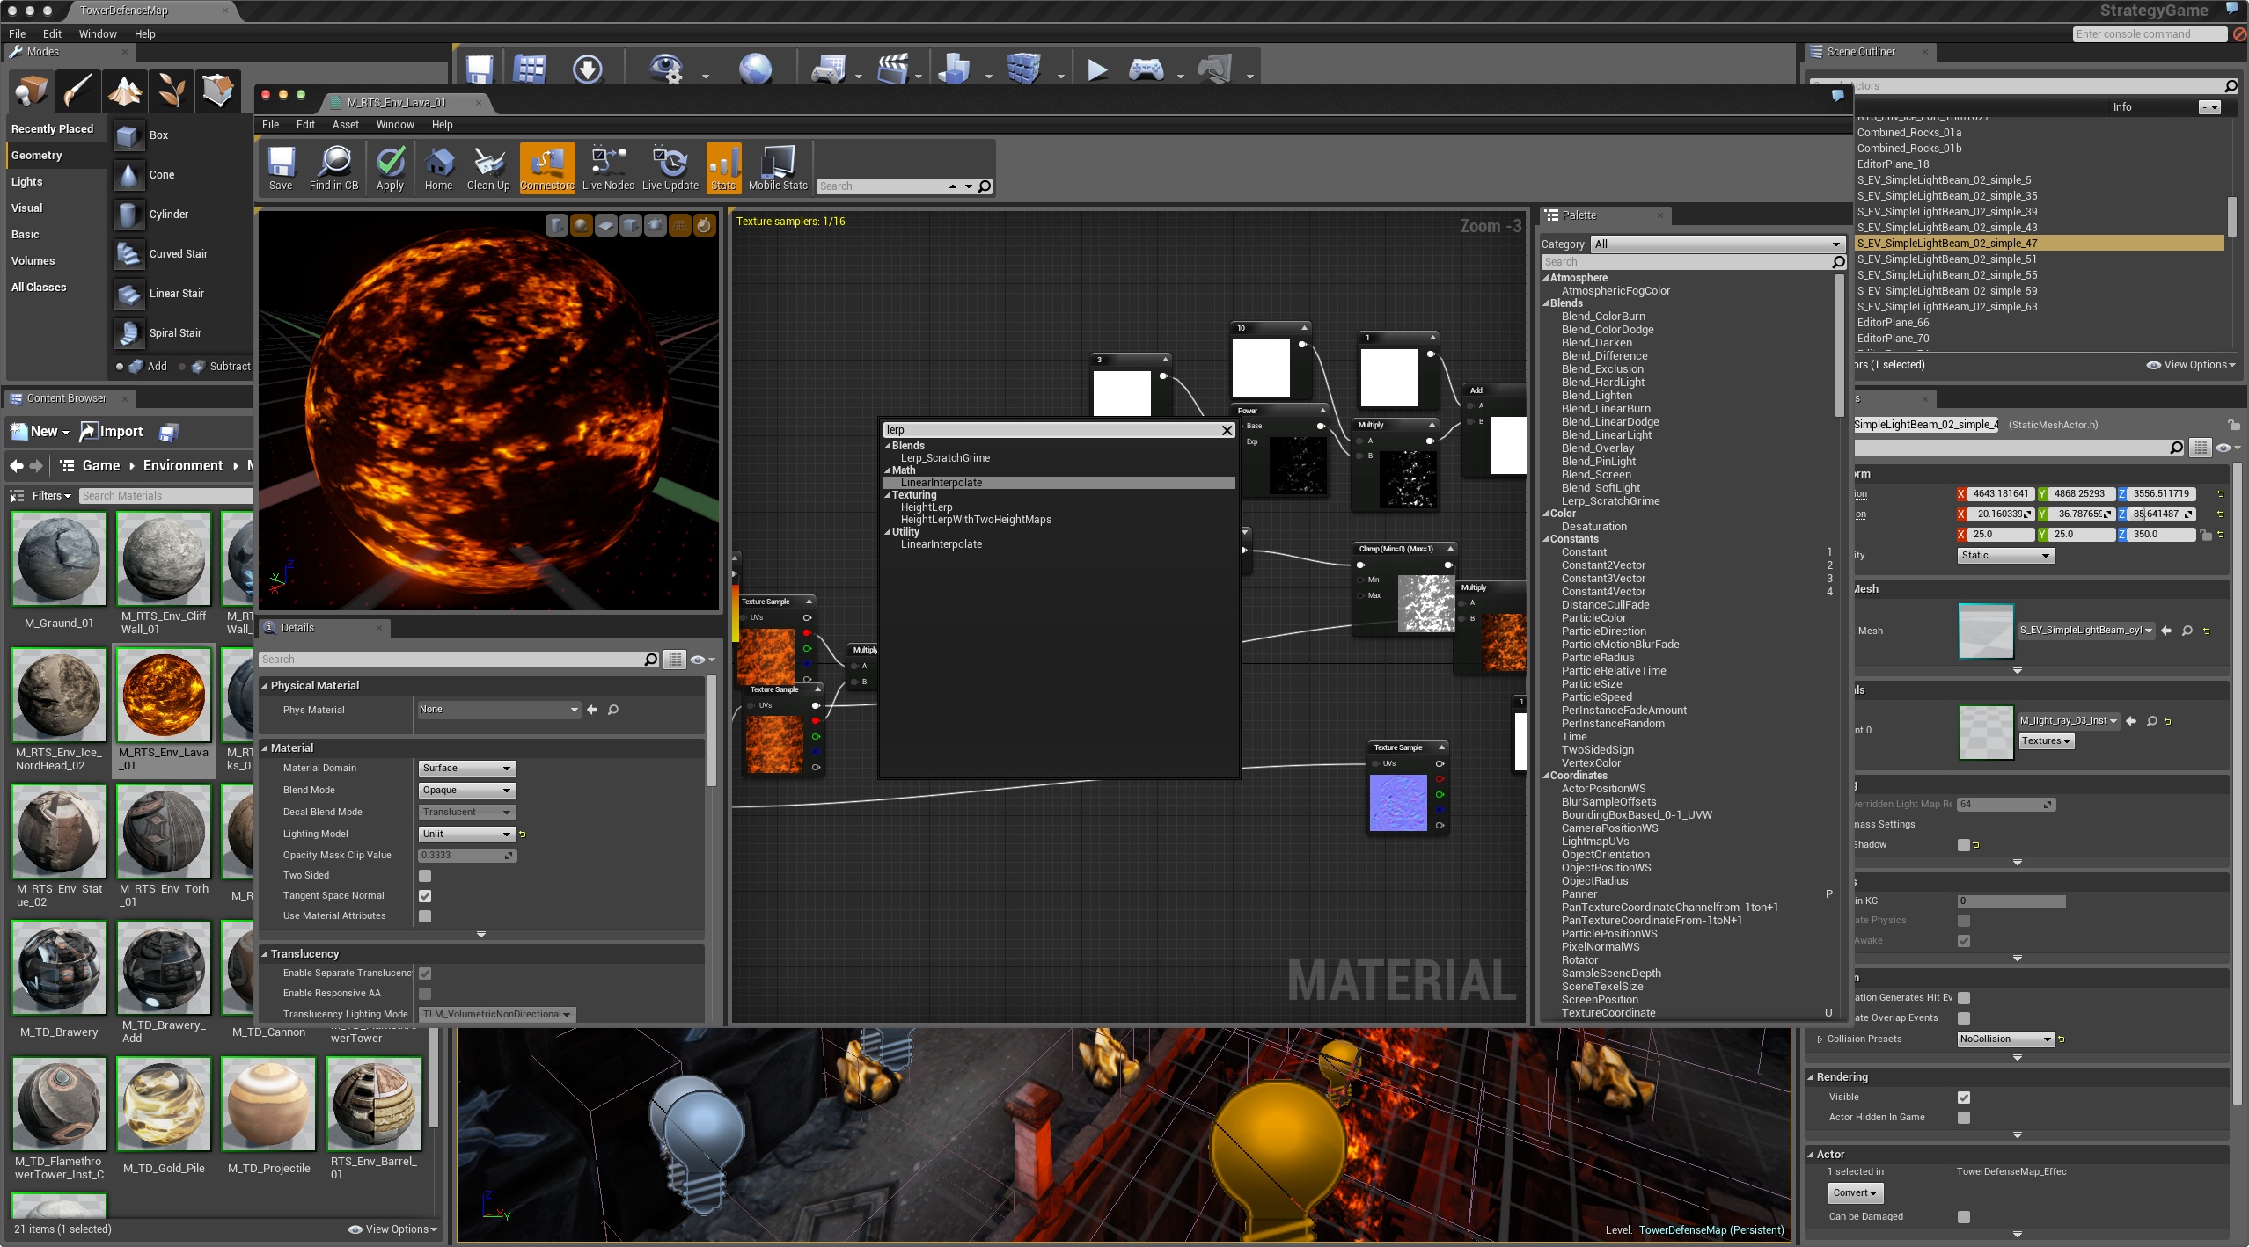Toggle the Visible checkbox under Rendering
The height and width of the screenshot is (1247, 2249).
pyautogui.click(x=1964, y=1098)
